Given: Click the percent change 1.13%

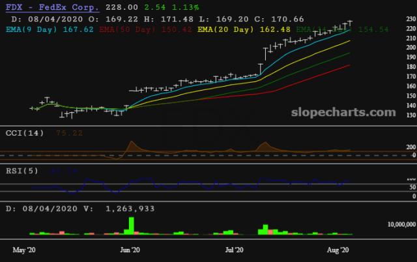Looking at the screenshot, I should click(x=185, y=7).
